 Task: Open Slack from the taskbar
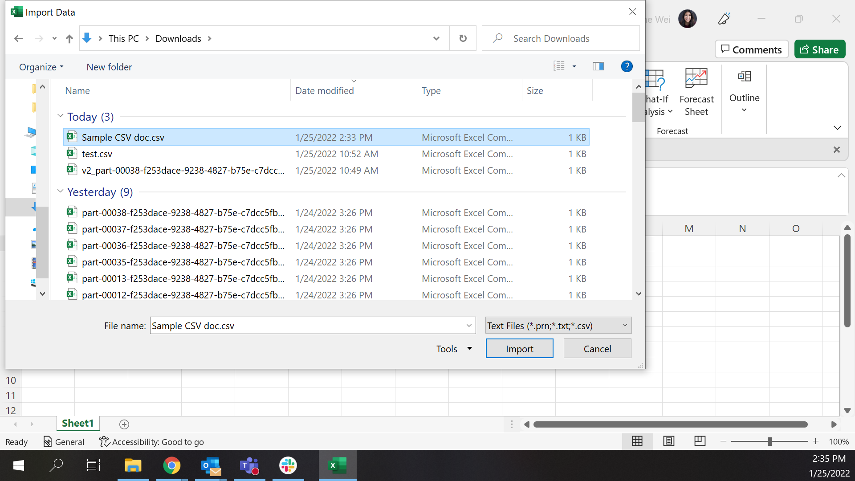[288, 465]
